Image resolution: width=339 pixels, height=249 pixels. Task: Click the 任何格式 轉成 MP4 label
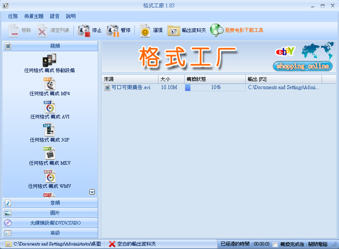point(50,93)
